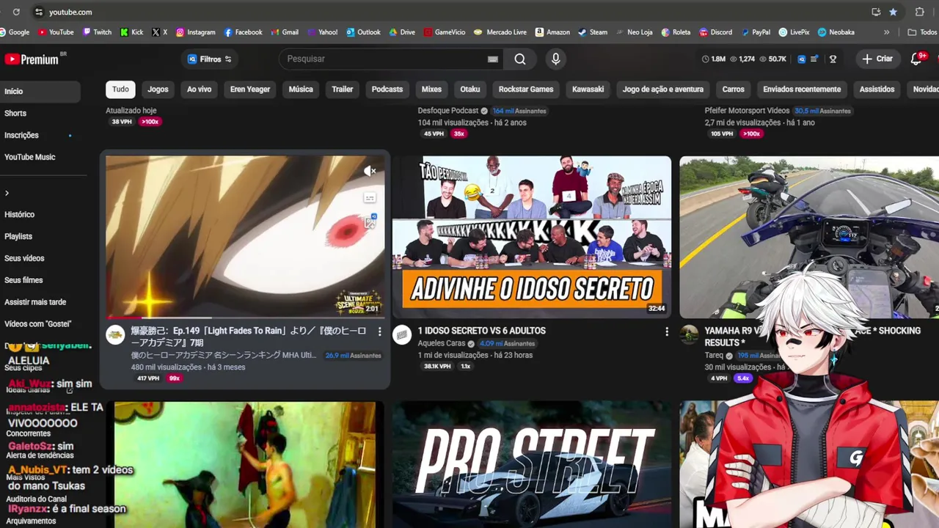The width and height of the screenshot is (939, 528).
Task: Open the Filtros filter menu
Action: [x=210, y=59]
